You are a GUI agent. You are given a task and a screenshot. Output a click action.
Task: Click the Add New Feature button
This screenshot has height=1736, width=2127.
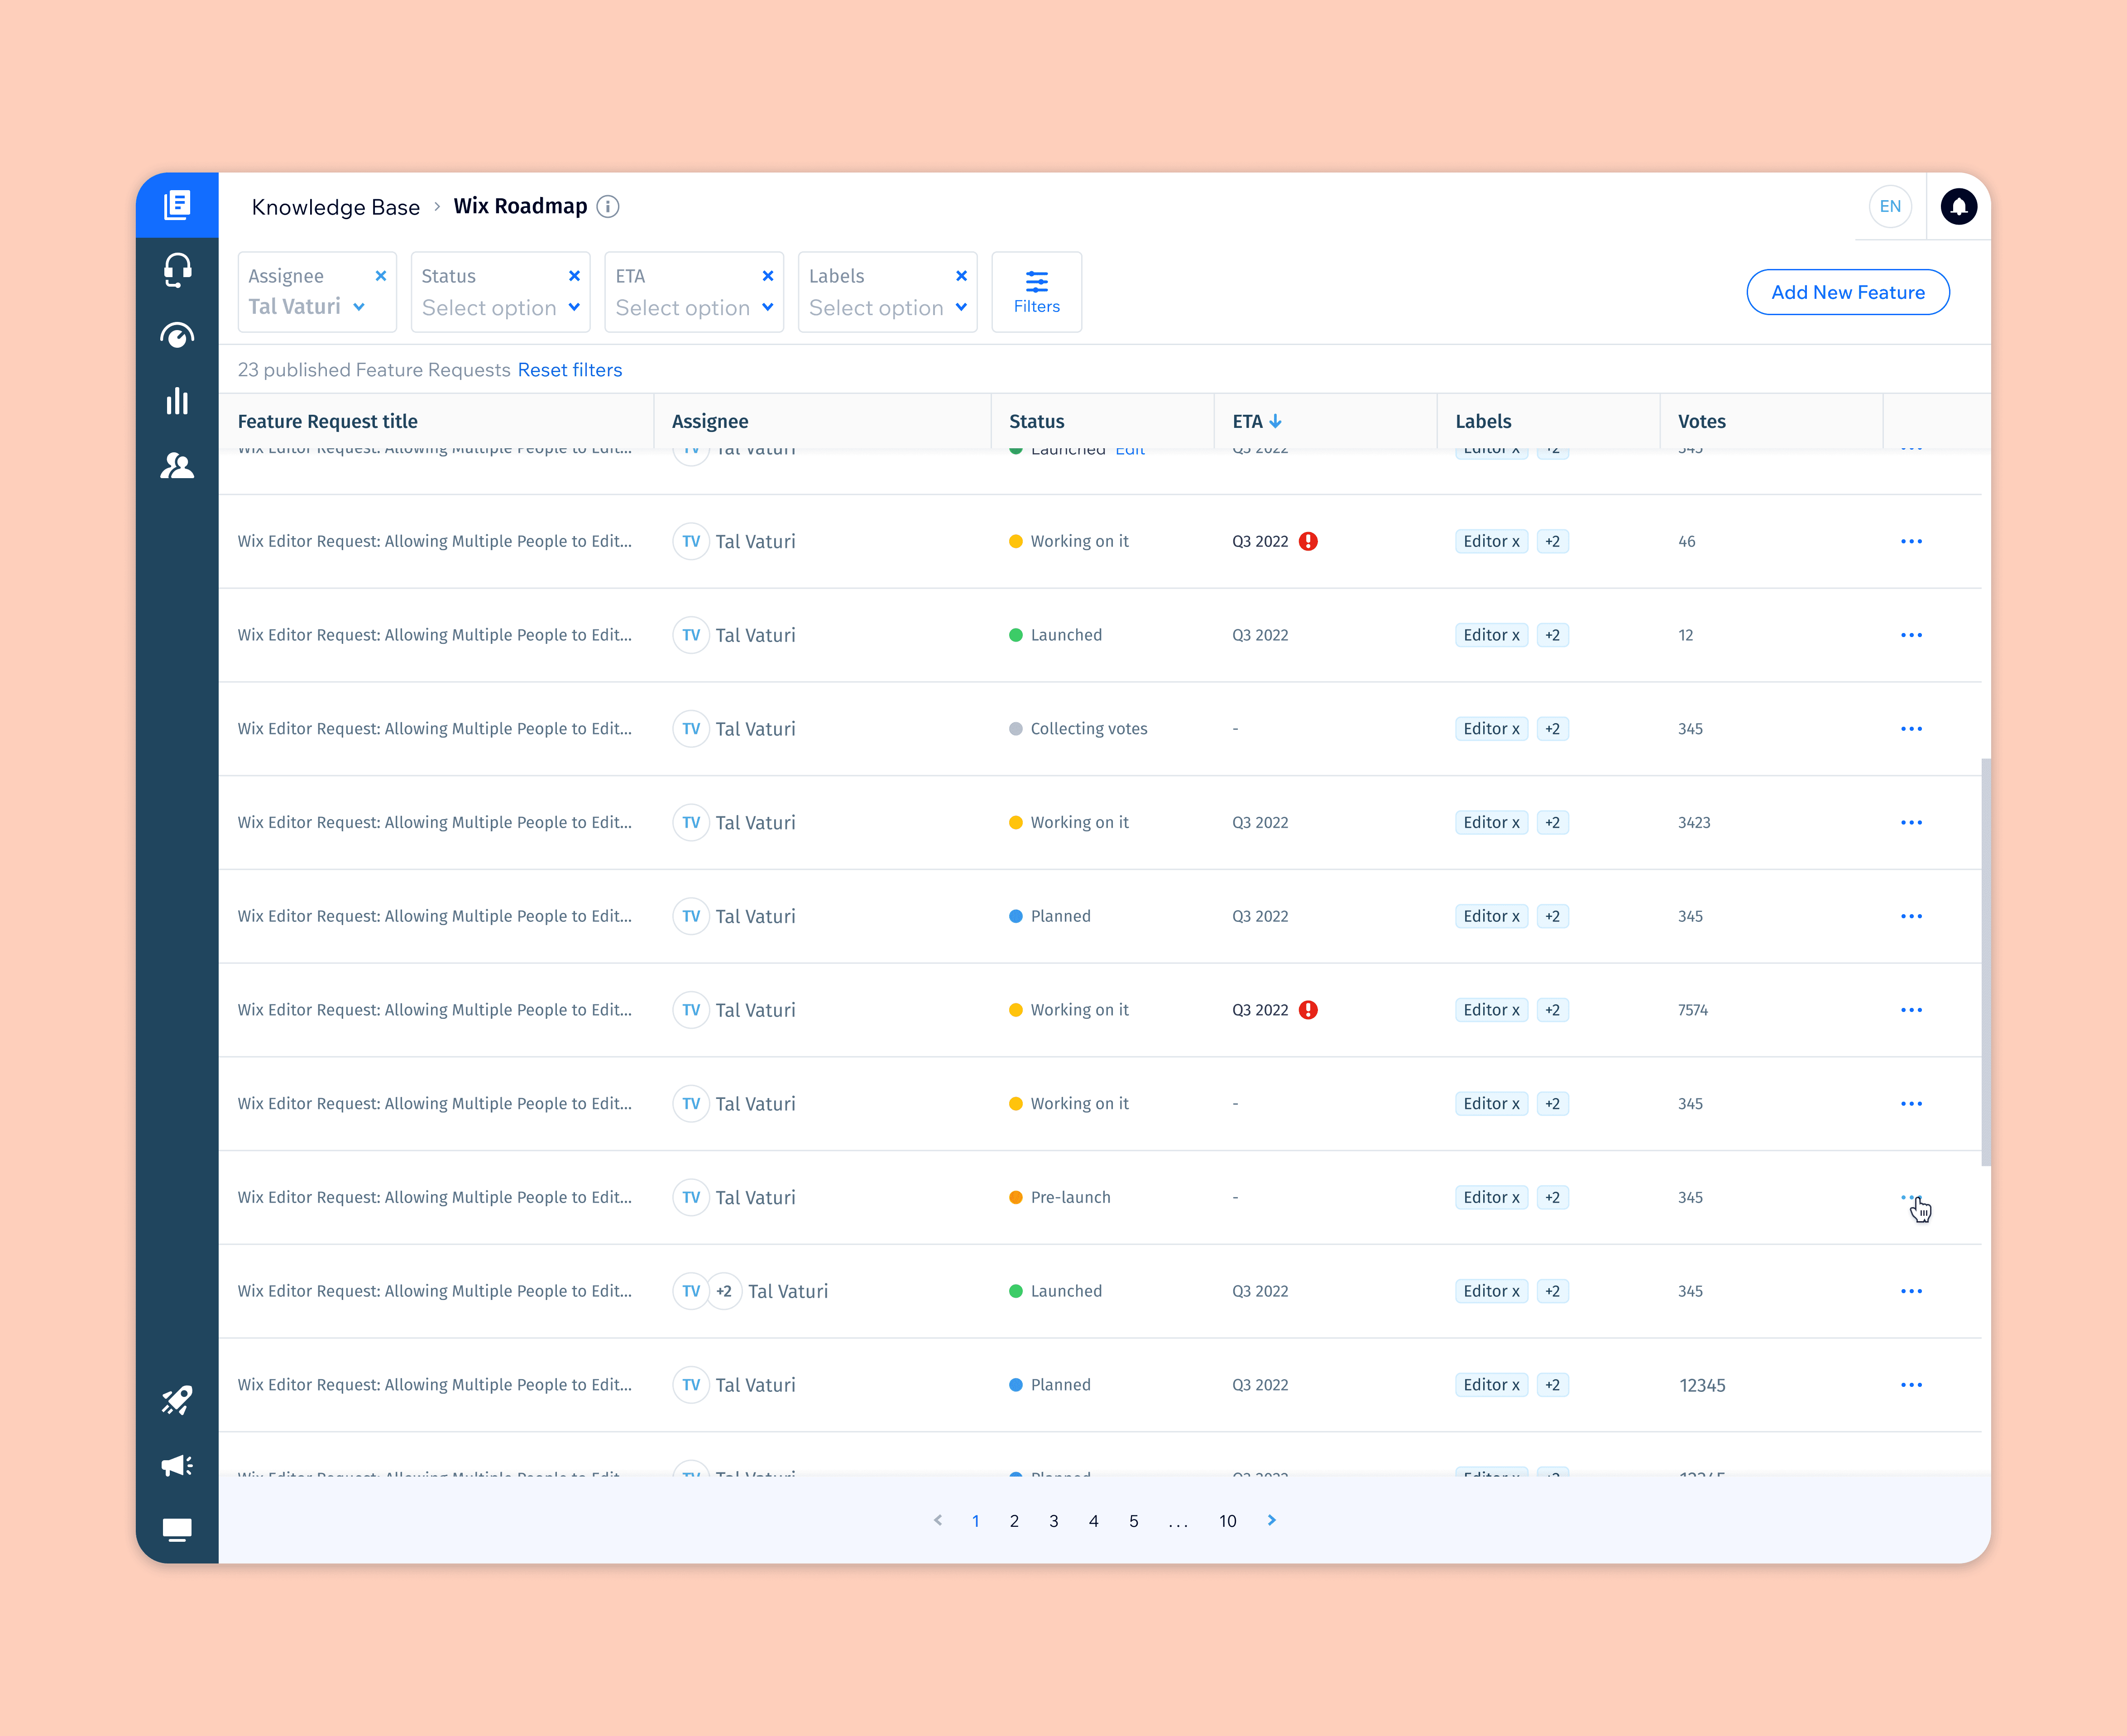click(x=1847, y=292)
